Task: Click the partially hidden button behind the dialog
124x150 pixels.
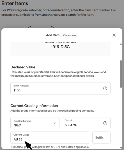Action: pos(41,27)
